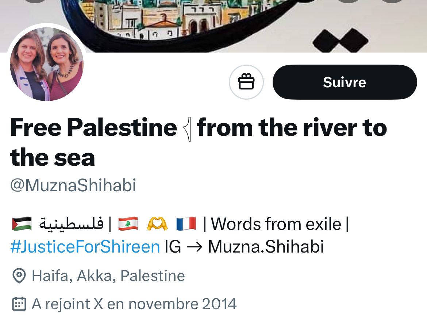Open the profile avatar photo
Viewport: 427px width, 327px height.
pos(47,64)
